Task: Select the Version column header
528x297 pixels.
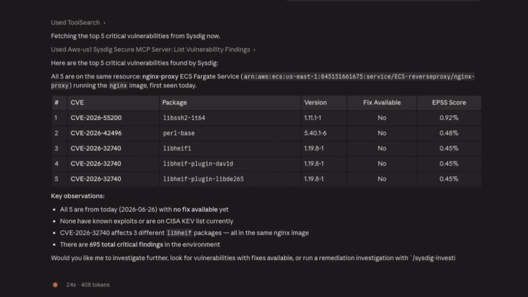Action: pyautogui.click(x=315, y=103)
